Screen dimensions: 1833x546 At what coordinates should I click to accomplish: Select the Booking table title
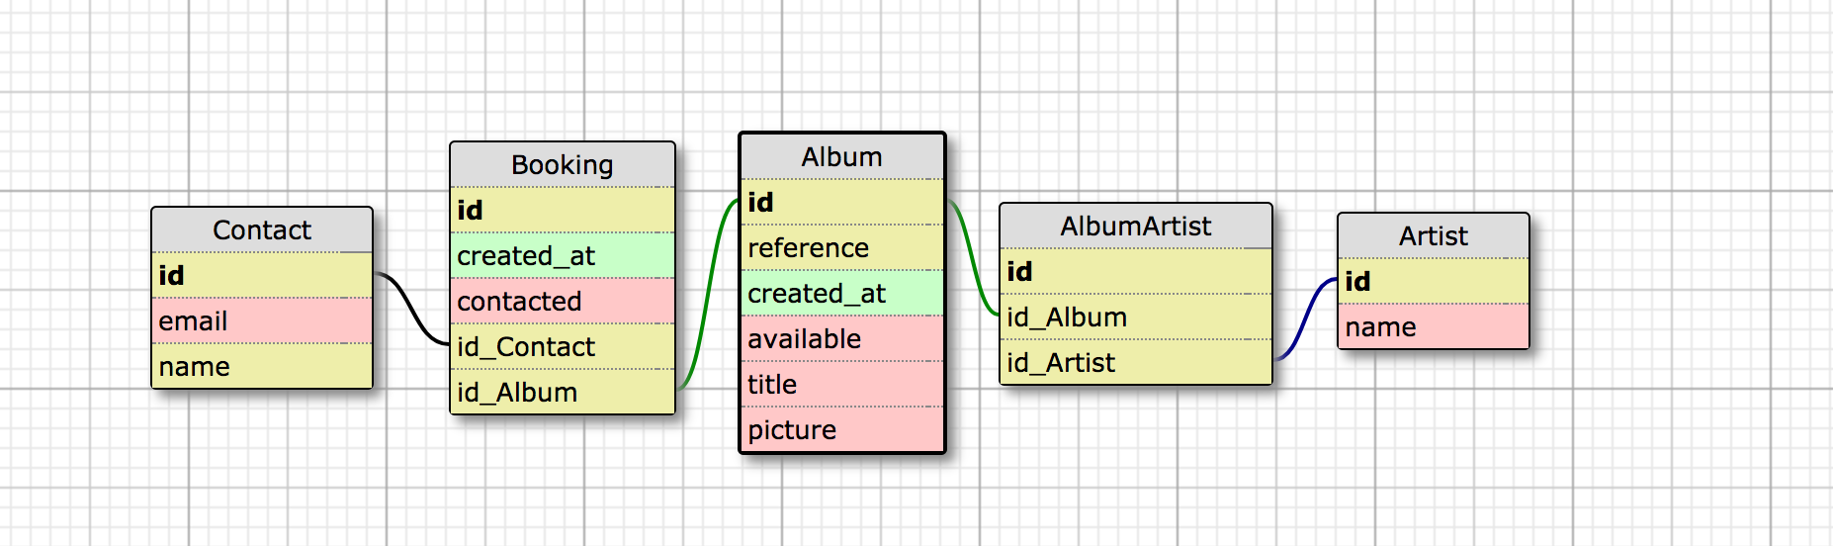pyautogui.click(x=563, y=165)
